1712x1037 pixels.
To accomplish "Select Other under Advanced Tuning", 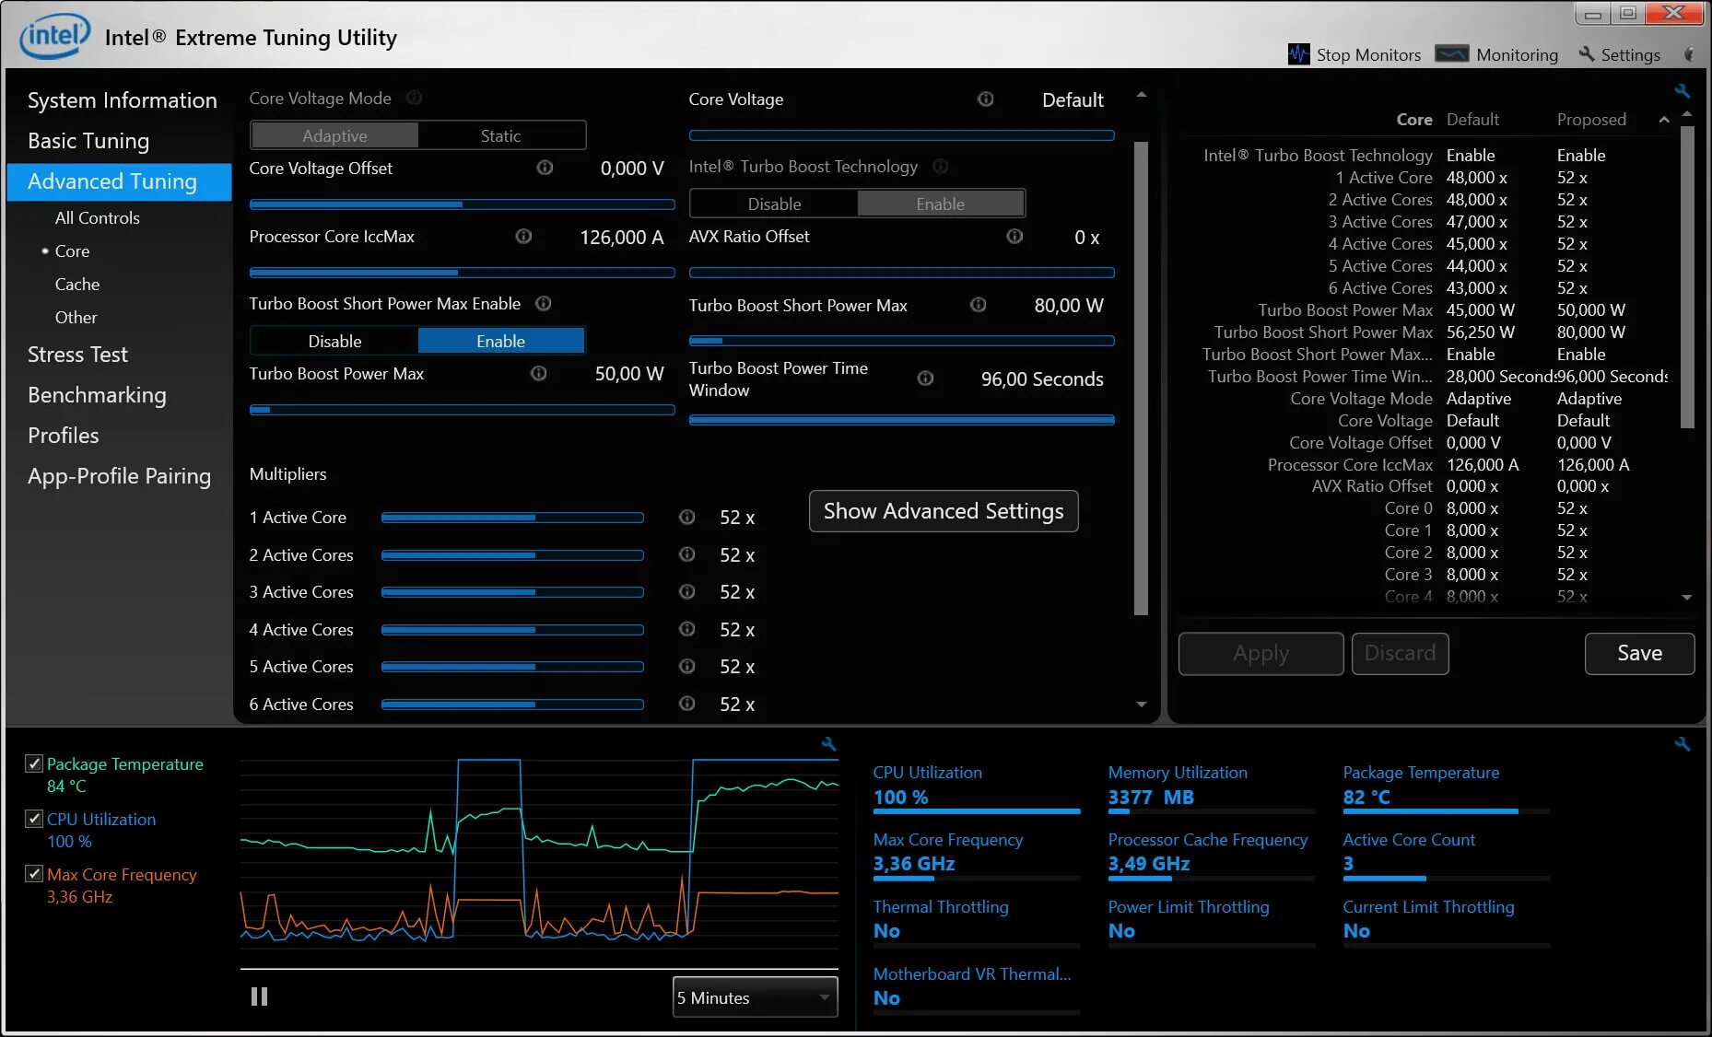I will 76,318.
